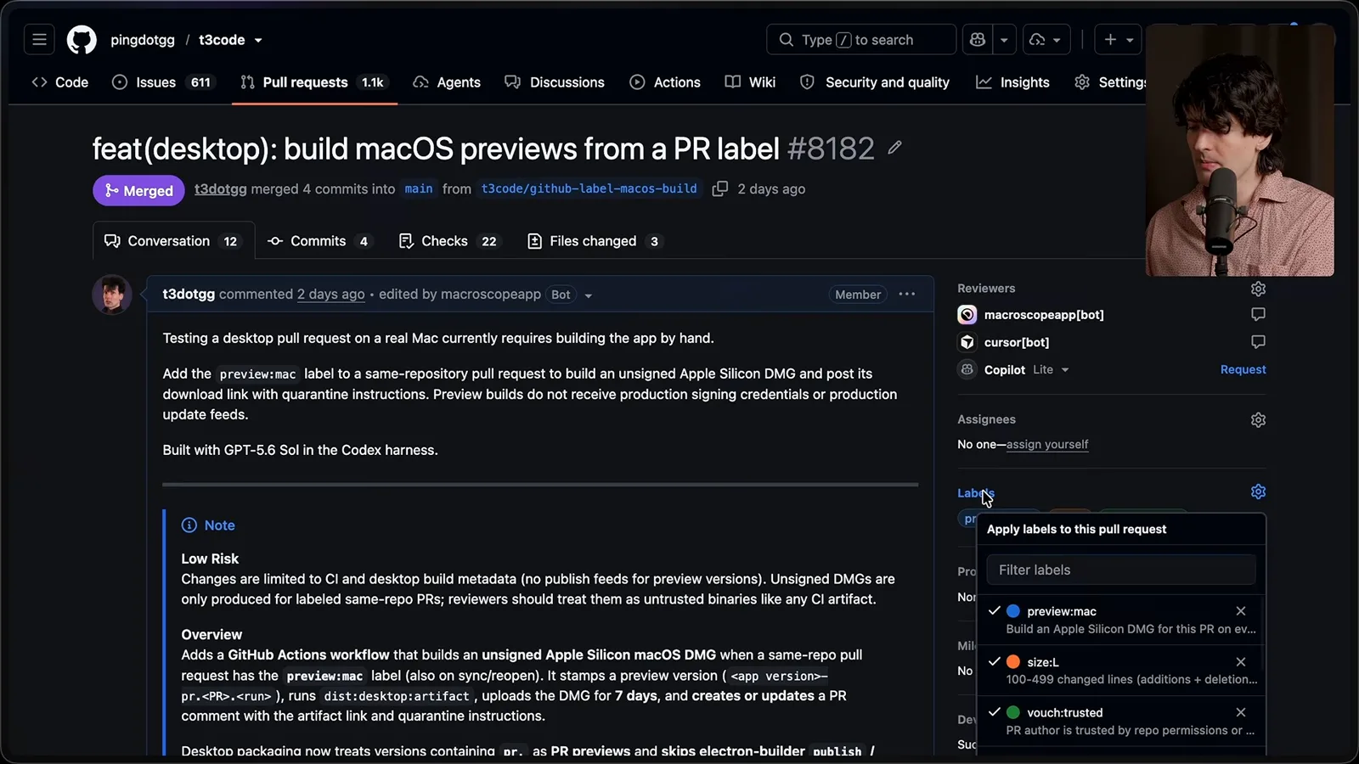Click the Filter labels input
The height and width of the screenshot is (764, 1359).
1121,570
